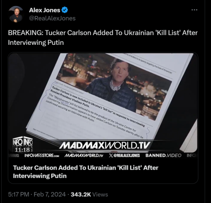Click BANNED.VIDEO logo in the ticker

163,155
